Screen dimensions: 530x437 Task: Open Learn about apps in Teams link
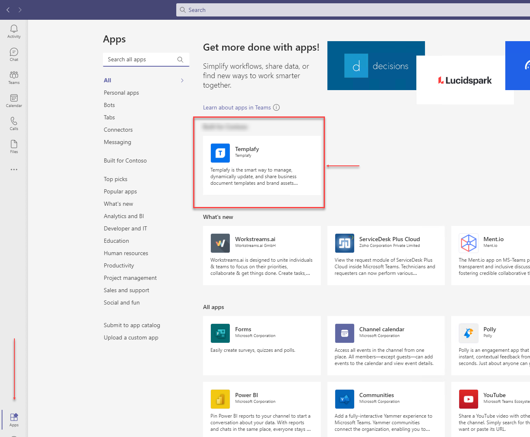click(x=237, y=107)
